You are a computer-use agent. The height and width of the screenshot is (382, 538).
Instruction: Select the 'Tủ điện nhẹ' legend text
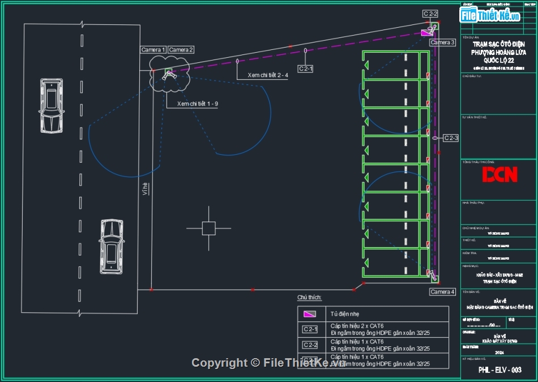pyautogui.click(x=345, y=314)
